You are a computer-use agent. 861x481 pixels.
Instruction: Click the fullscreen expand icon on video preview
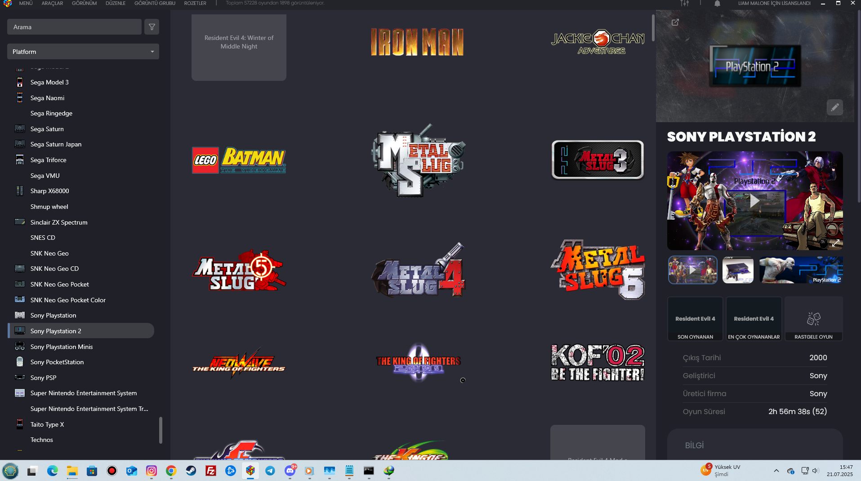[x=836, y=243]
